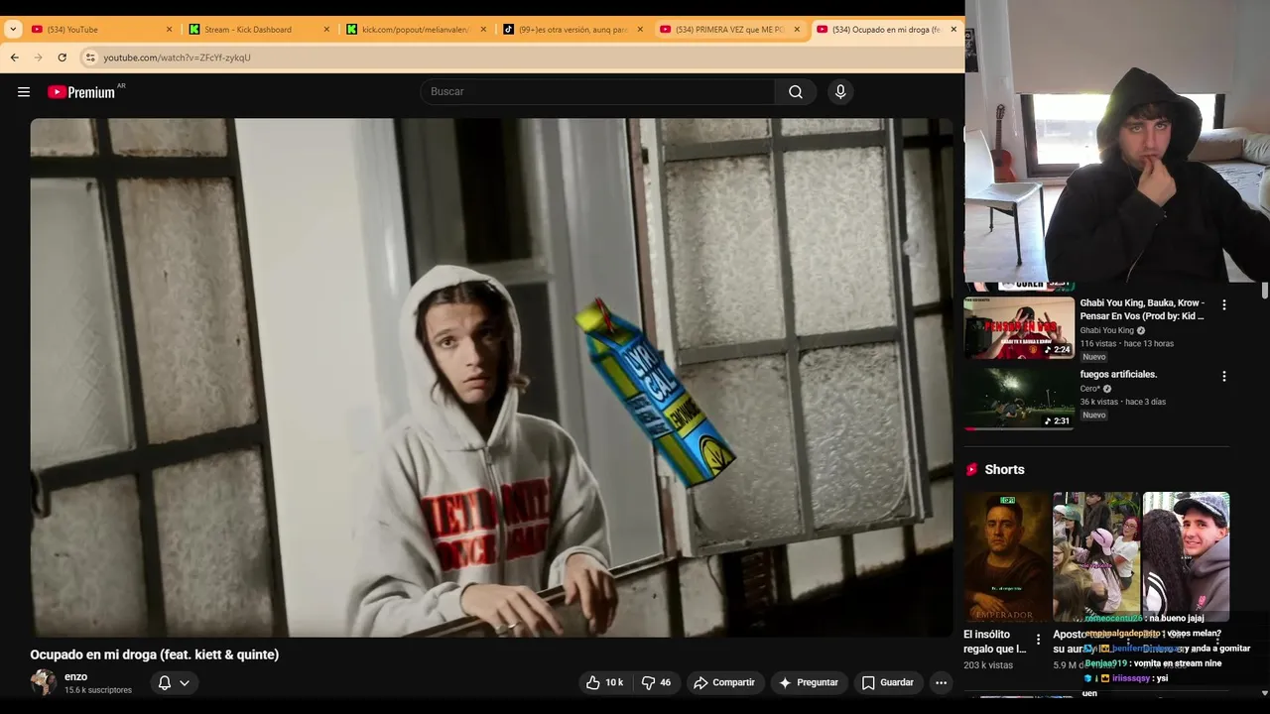Open more actions three-dot menu under video
1270x714 pixels.
pyautogui.click(x=941, y=682)
